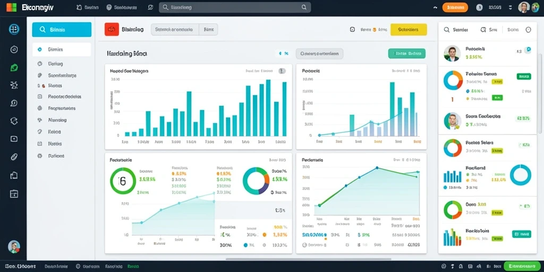The image size is (544, 272).
Task: Click the bell icon in top navigation bar
Action: point(79,7)
